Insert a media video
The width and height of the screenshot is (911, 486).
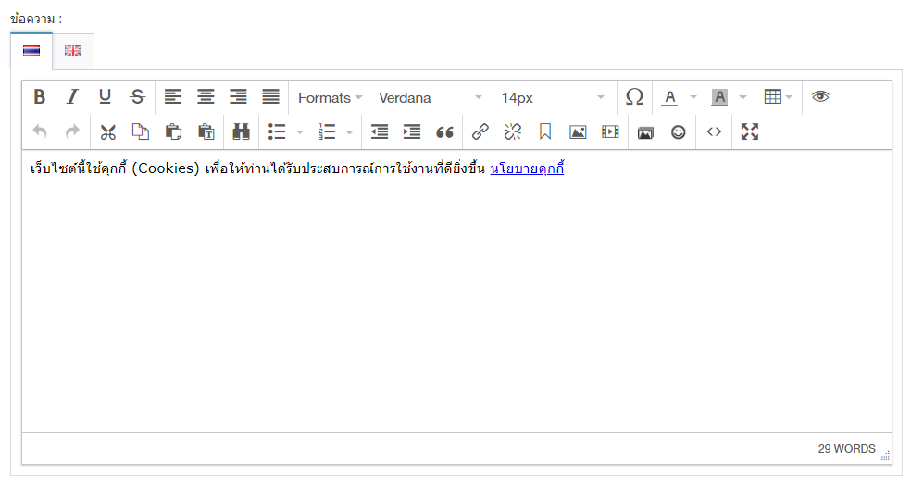coord(610,131)
